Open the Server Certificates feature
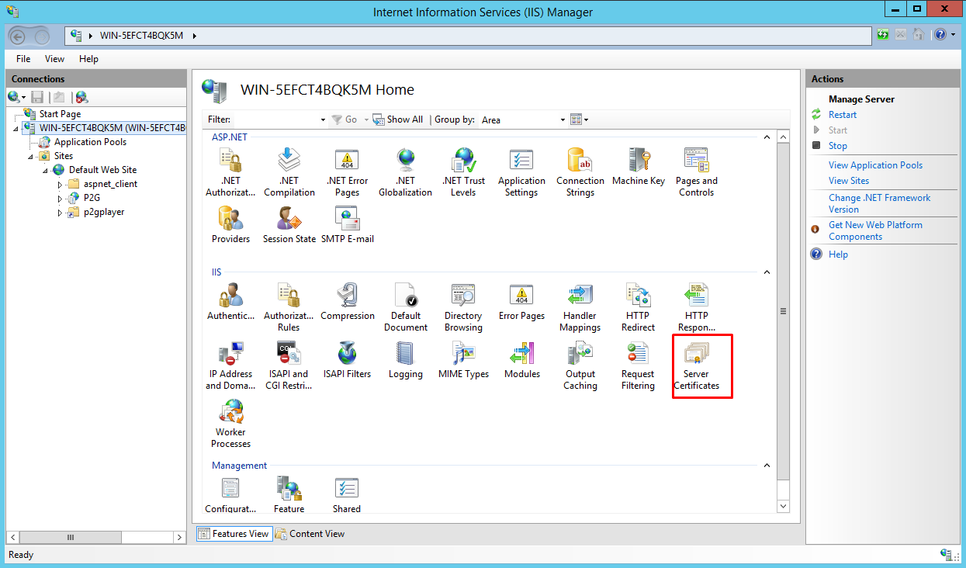The width and height of the screenshot is (966, 568). (696, 365)
